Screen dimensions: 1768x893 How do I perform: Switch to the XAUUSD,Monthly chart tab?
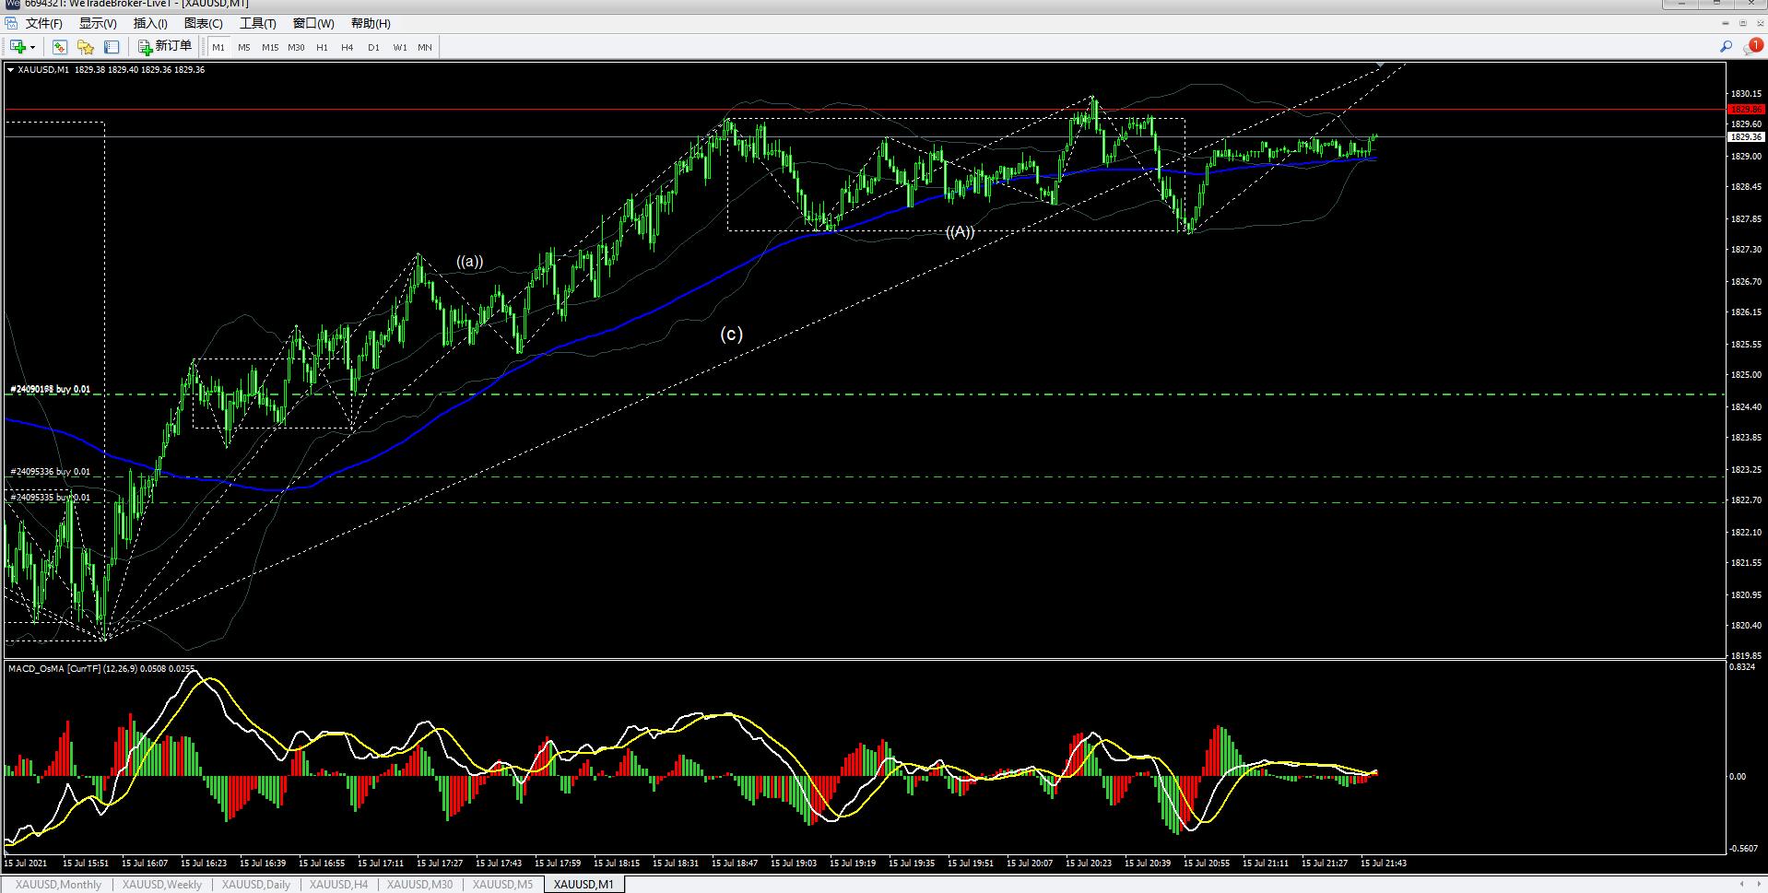[x=58, y=885]
